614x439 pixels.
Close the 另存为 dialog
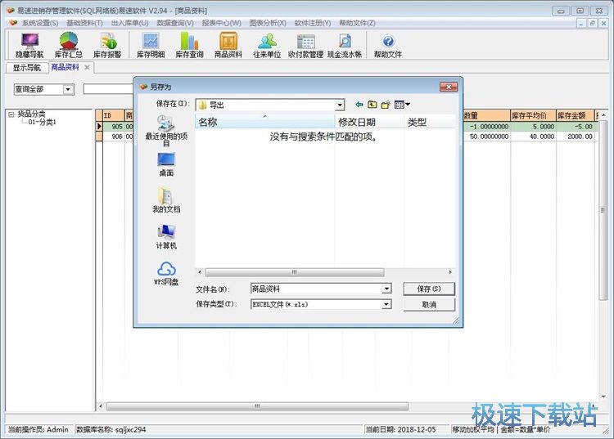pyautogui.click(x=449, y=87)
